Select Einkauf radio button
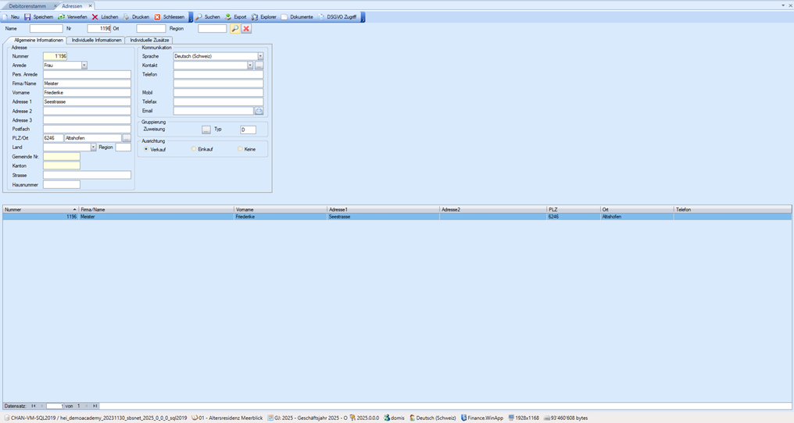Image resolution: width=794 pixels, height=423 pixels. 194,149
